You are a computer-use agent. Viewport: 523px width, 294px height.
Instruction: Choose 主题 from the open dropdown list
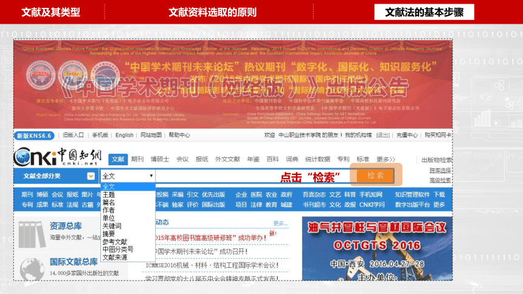[x=109, y=194]
